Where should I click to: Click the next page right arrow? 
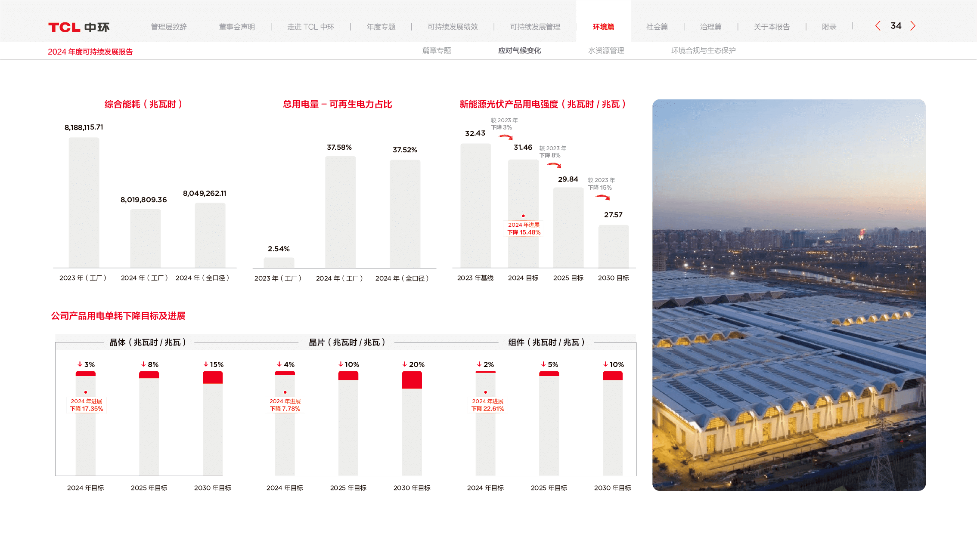tap(913, 26)
